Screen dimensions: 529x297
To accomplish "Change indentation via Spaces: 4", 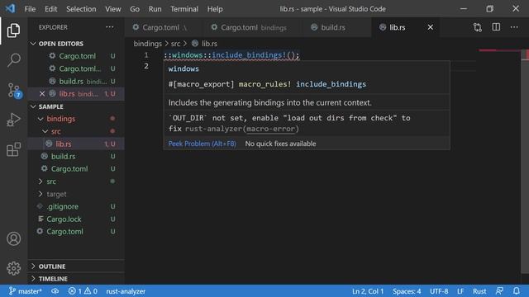I will tap(407, 291).
